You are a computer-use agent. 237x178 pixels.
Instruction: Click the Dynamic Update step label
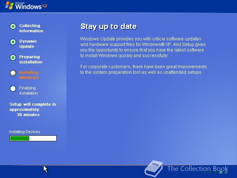(28, 44)
